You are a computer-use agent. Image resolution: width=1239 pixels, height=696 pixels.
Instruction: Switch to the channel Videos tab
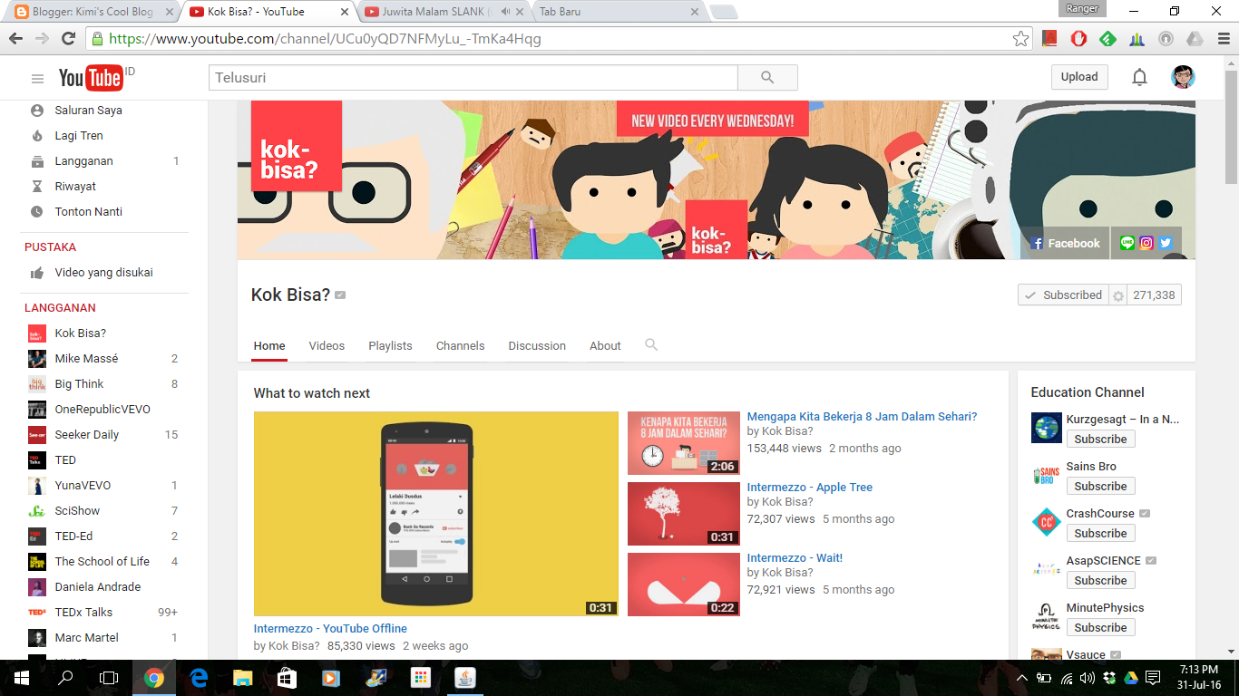(x=327, y=346)
